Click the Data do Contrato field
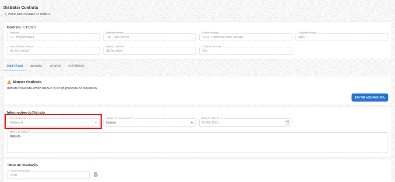The height and width of the screenshot is (182, 395). click(149, 51)
